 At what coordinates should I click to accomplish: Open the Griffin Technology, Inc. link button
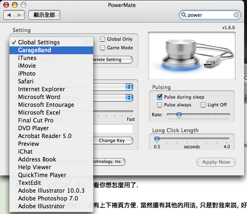pyautogui.click(x=109, y=162)
